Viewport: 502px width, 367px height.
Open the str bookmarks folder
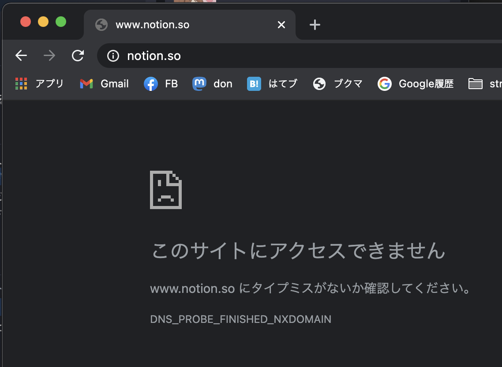click(x=485, y=84)
